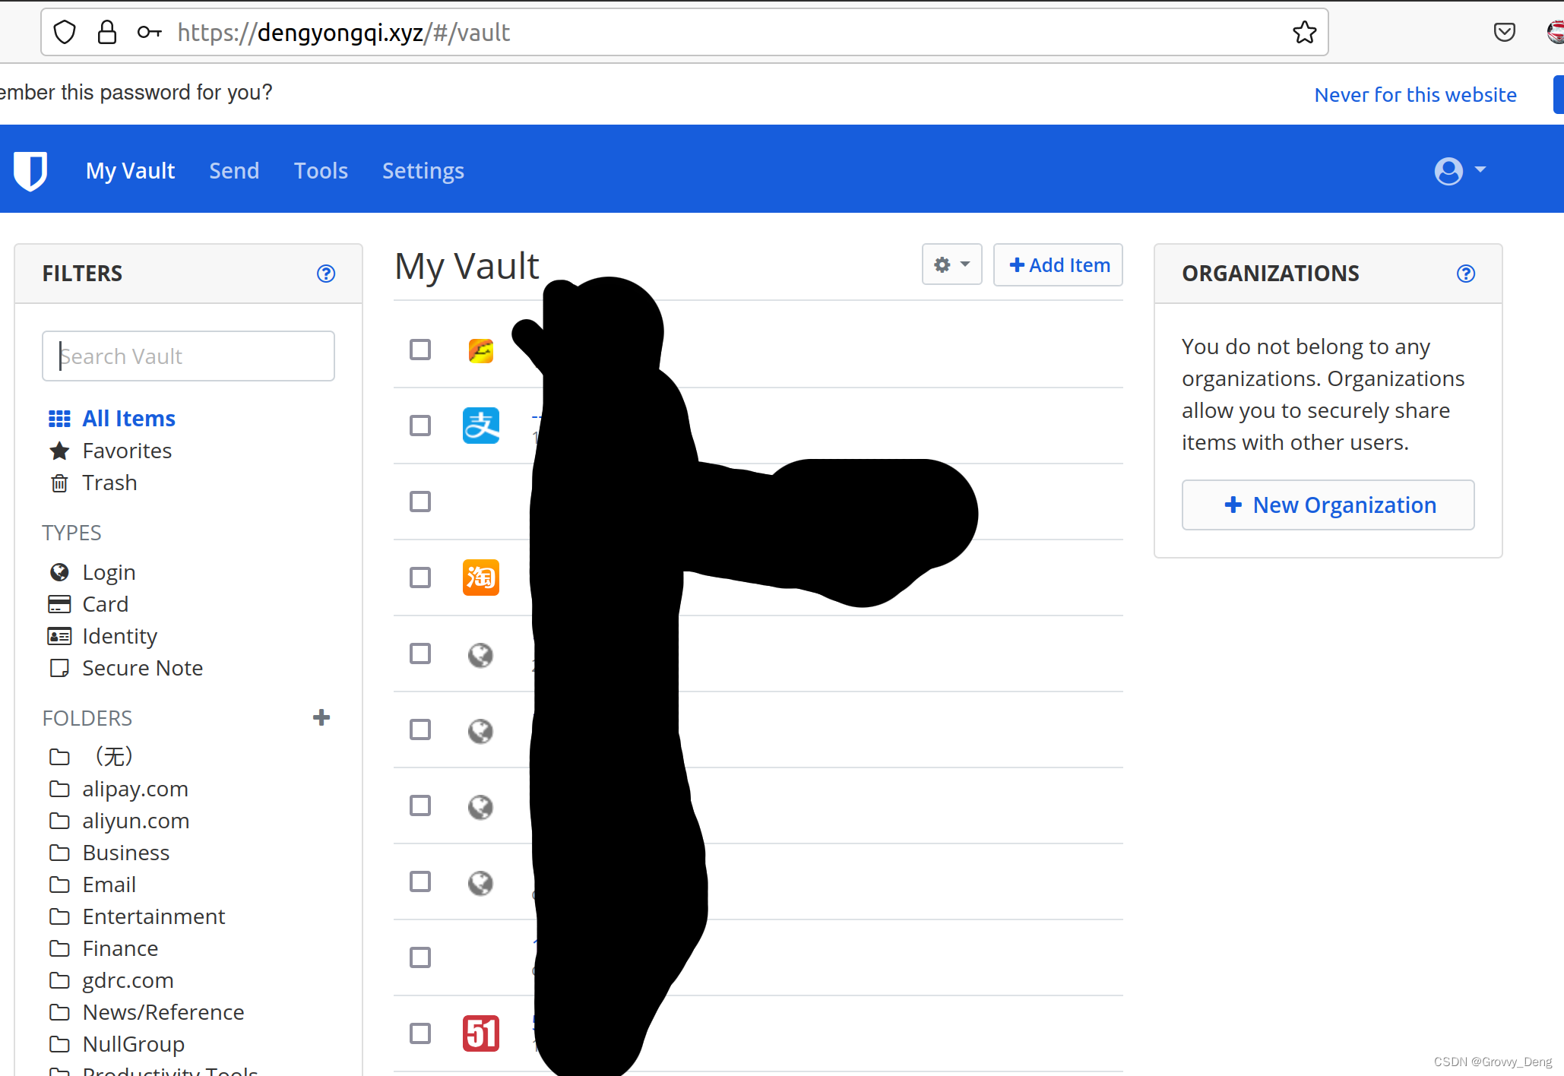1564x1076 pixels.
Task: Open the tracking protection shield panel
Action: click(x=65, y=32)
